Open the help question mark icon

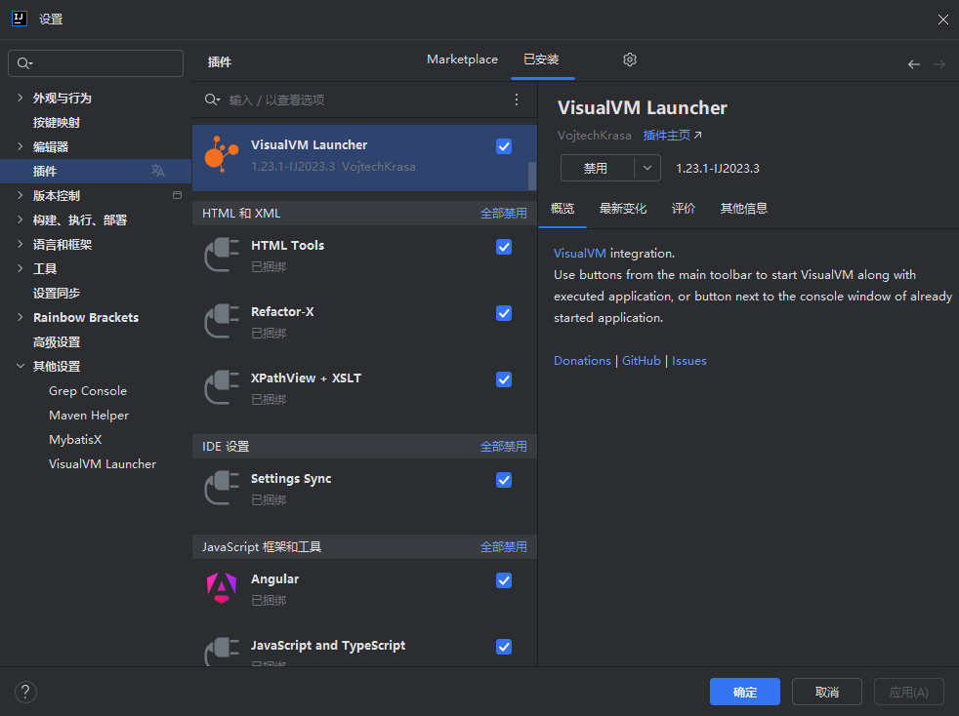coord(25,692)
